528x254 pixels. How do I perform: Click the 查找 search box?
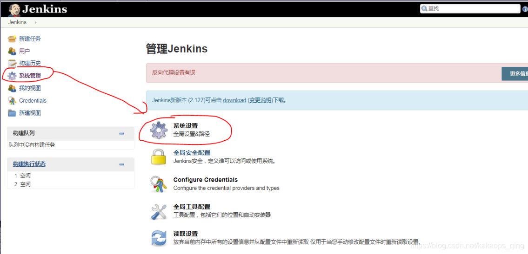(x=470, y=9)
